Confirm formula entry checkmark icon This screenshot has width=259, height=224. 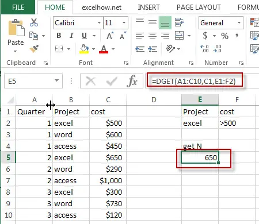point(112,81)
